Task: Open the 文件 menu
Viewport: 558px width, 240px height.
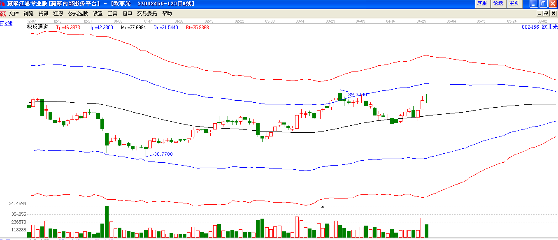Action: click(14, 14)
